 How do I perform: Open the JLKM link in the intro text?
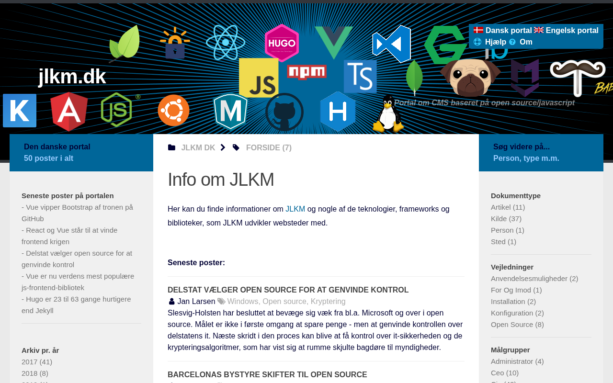click(x=295, y=209)
